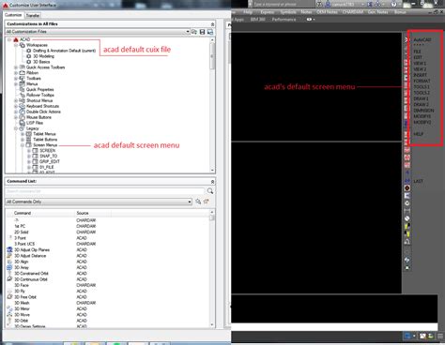
Task: Expand the Toolbars tree node
Action: tap(16, 79)
